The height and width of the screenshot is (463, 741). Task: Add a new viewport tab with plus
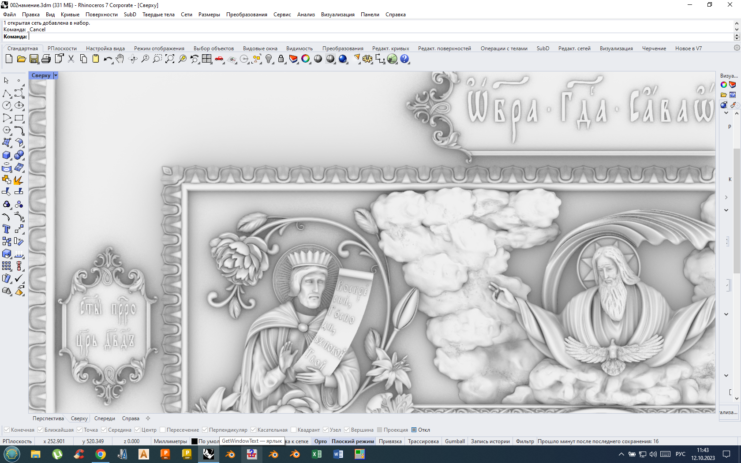pyautogui.click(x=148, y=418)
